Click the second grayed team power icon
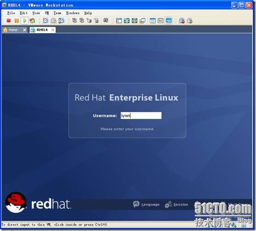The image size is (256, 231). [x=82, y=20]
